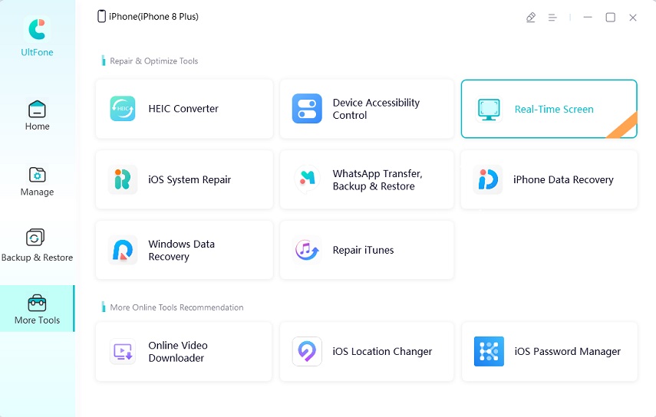This screenshot has width=656, height=417.
Task: Click the UltFone logo icon
Action: (37, 29)
